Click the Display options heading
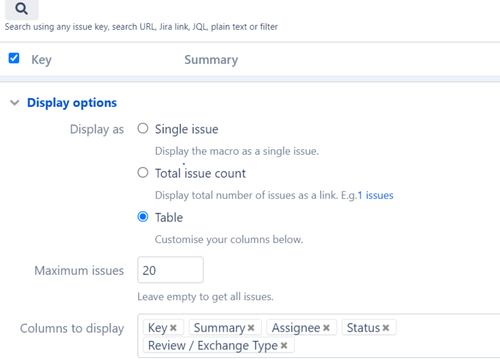Image resolution: width=500 pixels, height=359 pixels. pyautogui.click(x=72, y=103)
